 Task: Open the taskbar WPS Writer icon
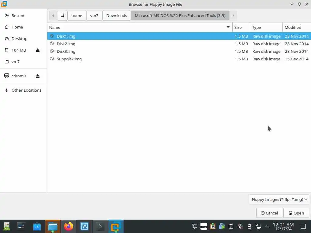84,226
